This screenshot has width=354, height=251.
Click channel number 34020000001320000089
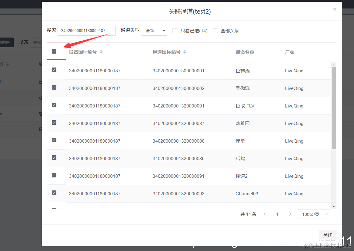(178, 159)
